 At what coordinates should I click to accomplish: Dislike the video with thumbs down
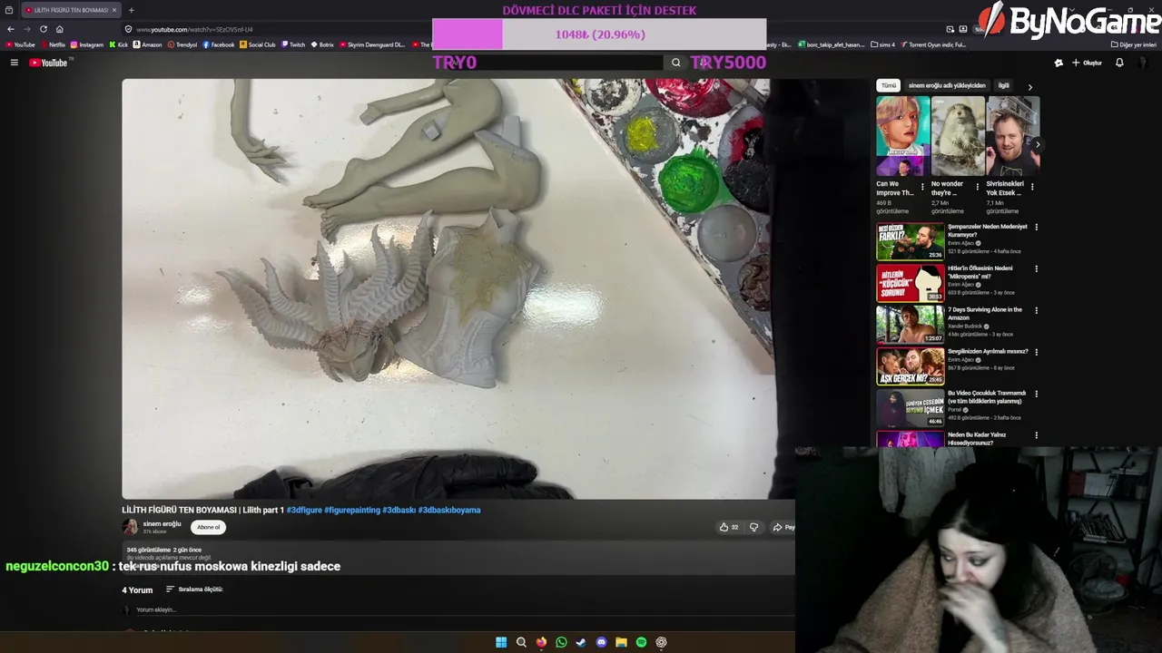click(753, 527)
